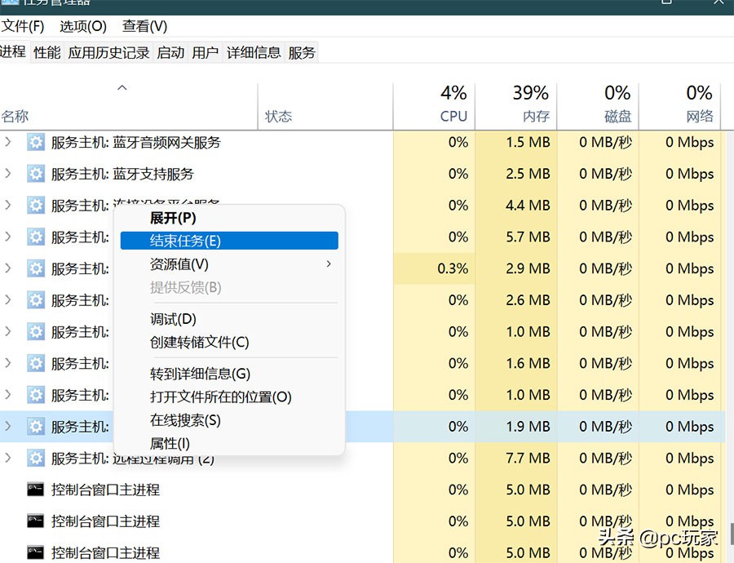Click gear icon of the 远程过程调用 row
The image size is (734, 563).
36,458
